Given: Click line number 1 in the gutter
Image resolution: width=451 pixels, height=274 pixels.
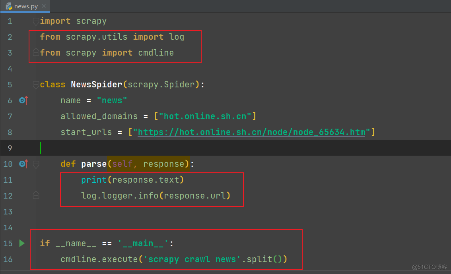Looking at the screenshot, I should 10,21.
